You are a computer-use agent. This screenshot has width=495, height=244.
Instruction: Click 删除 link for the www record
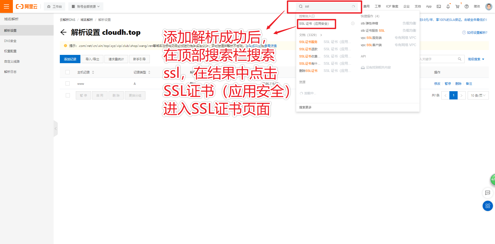pyautogui.click(x=458, y=83)
